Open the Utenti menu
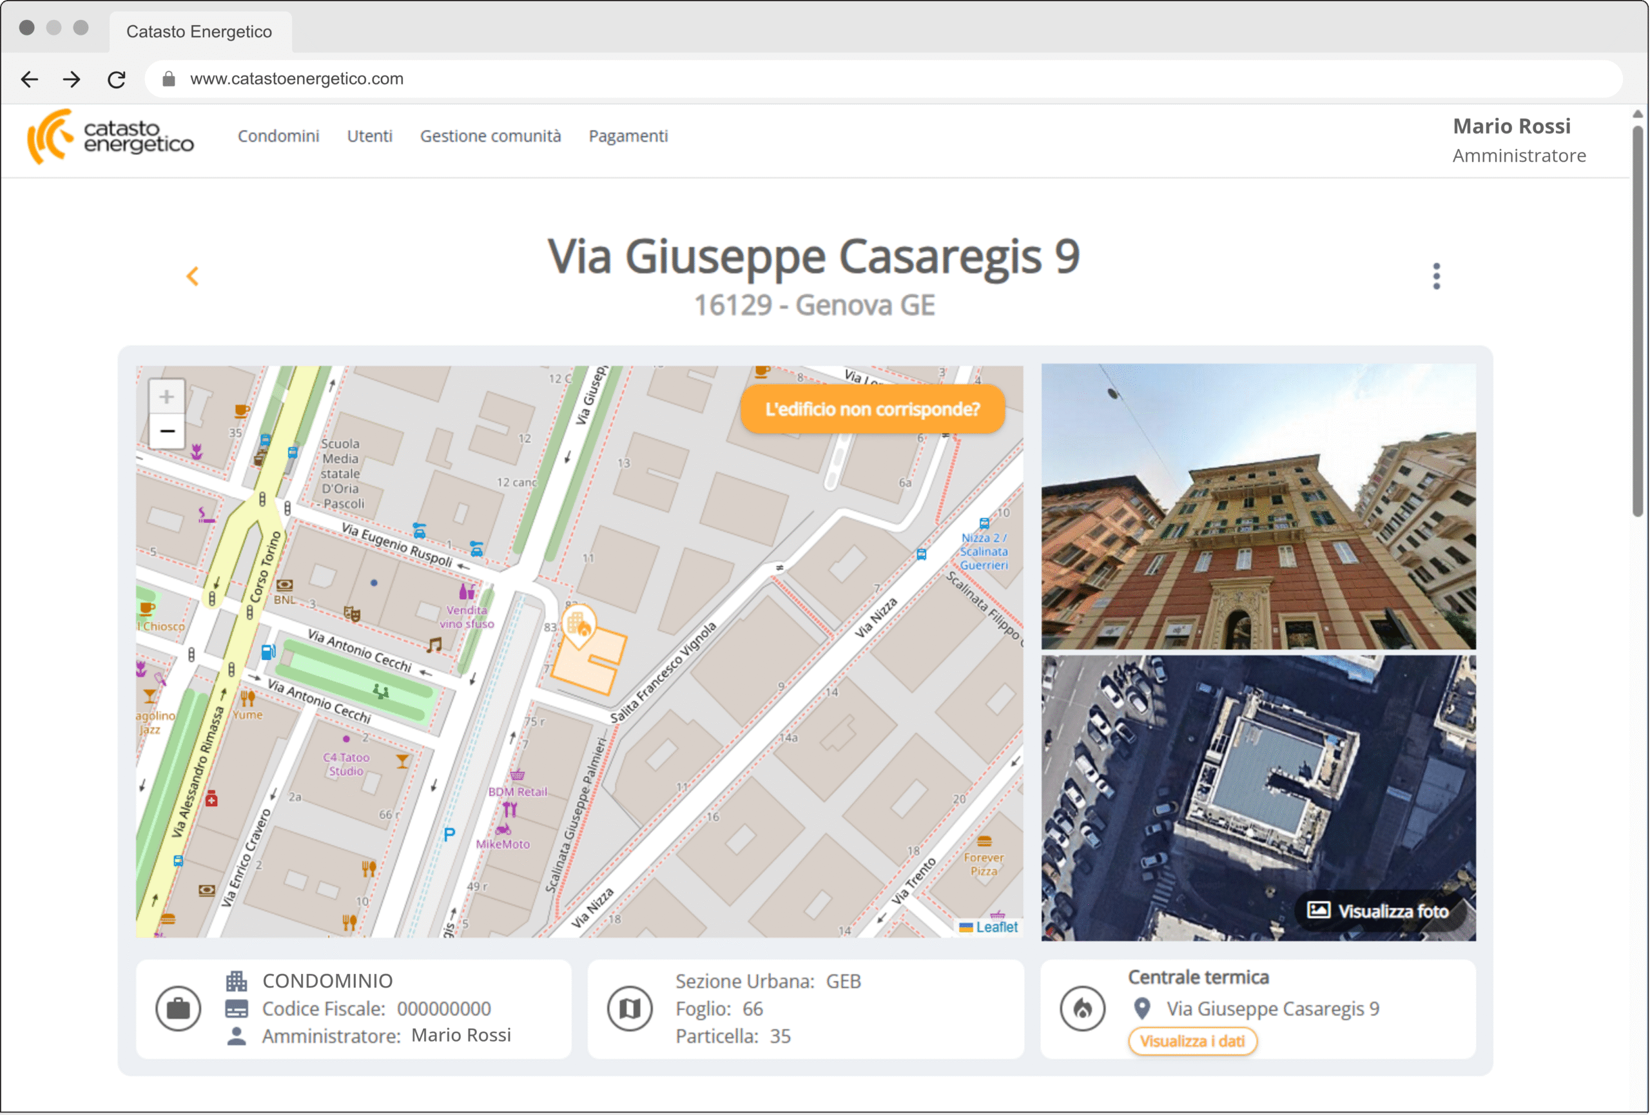This screenshot has width=1650, height=1115. pyautogui.click(x=369, y=135)
